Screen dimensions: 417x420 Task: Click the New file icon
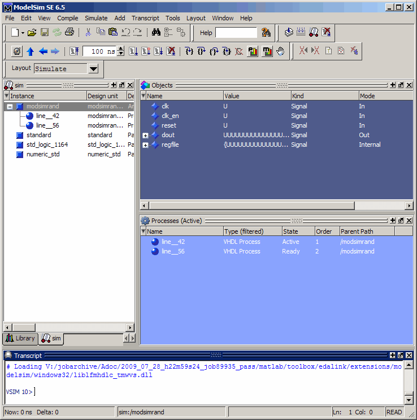(x=15, y=32)
